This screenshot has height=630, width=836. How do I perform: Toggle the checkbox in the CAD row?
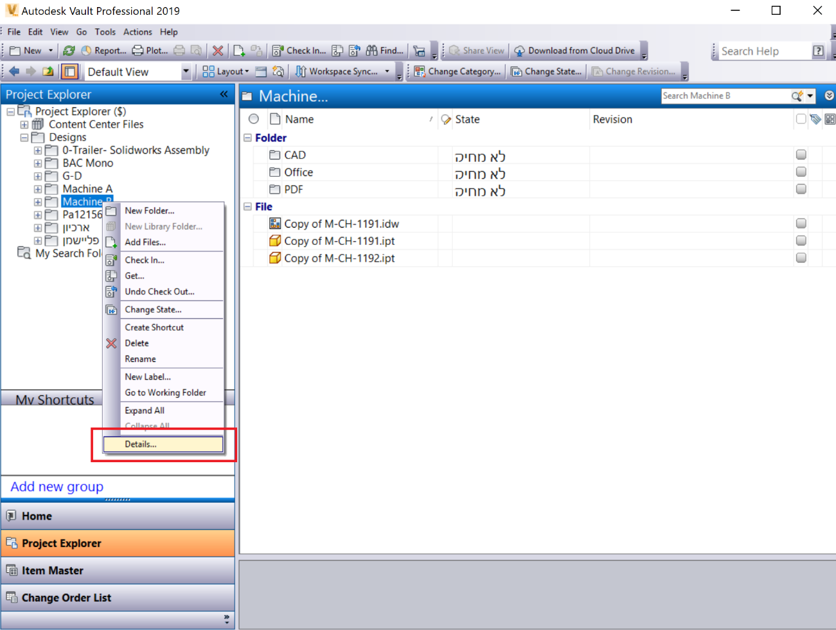(801, 154)
